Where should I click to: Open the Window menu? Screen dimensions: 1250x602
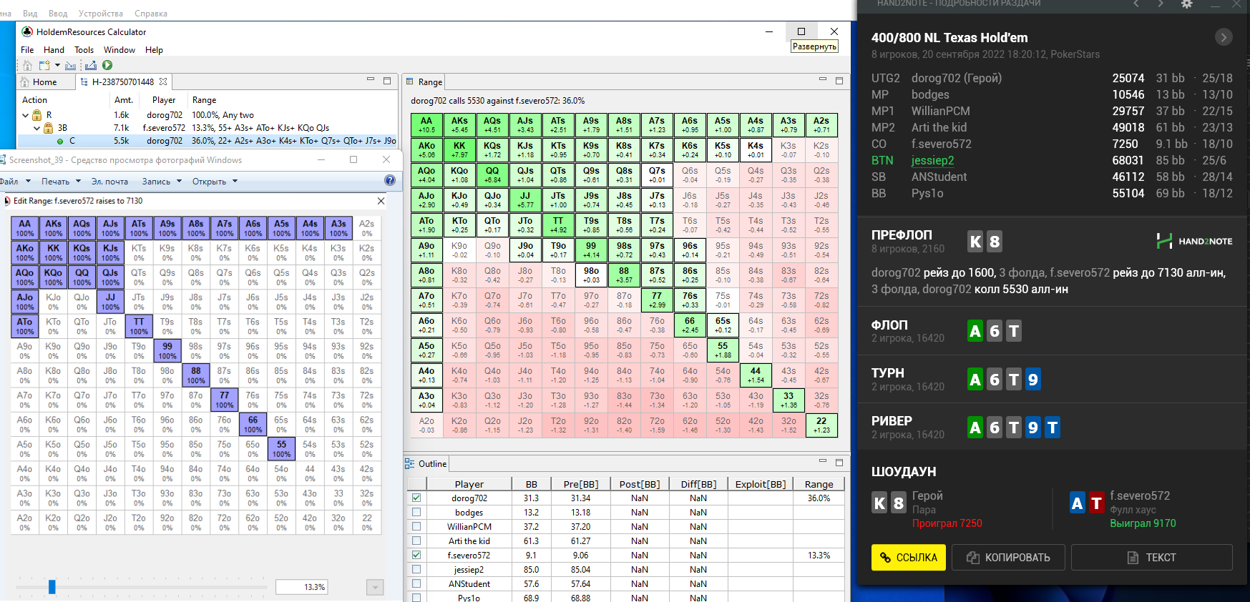click(119, 49)
